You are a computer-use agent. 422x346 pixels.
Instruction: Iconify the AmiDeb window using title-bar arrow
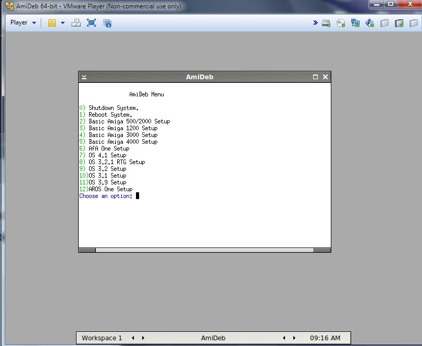(x=84, y=77)
